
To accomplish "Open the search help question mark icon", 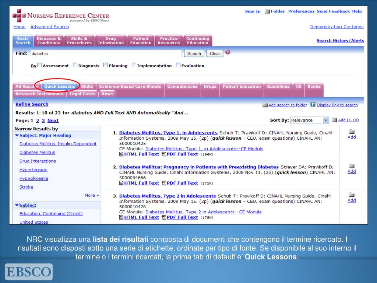I will (228, 52).
